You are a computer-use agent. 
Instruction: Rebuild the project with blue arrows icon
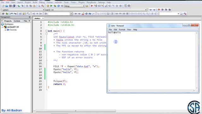tap(58, 6)
